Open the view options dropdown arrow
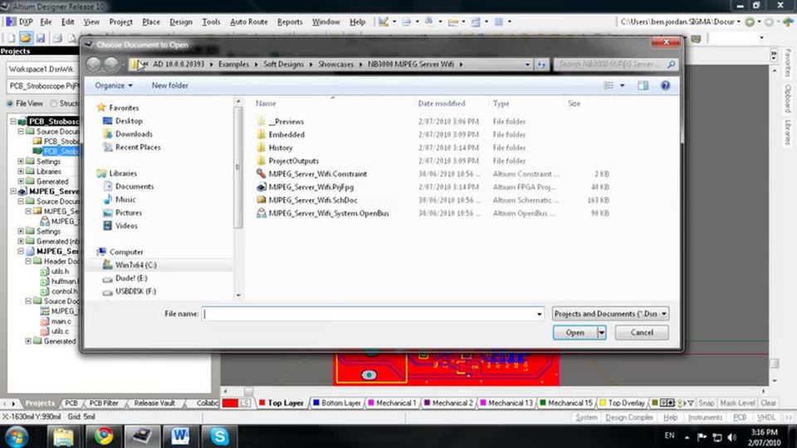The width and height of the screenshot is (797, 448). (x=622, y=85)
